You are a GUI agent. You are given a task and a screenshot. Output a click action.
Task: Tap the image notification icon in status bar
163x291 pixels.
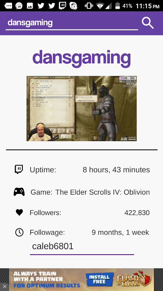click(30, 6)
